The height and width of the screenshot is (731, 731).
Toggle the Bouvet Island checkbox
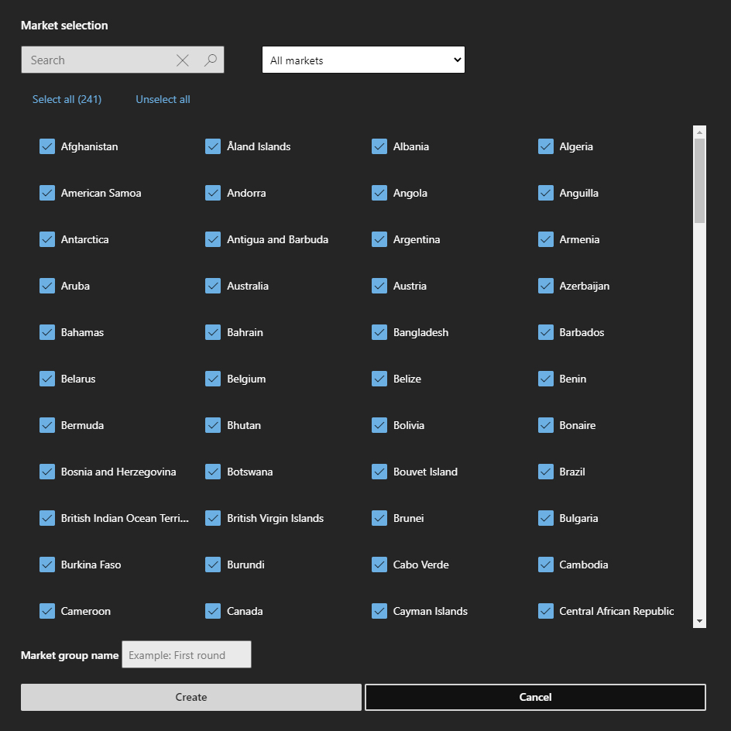coord(379,472)
